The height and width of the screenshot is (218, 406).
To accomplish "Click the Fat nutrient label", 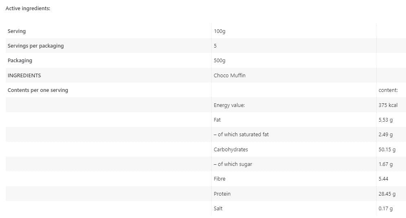I will (217, 120).
